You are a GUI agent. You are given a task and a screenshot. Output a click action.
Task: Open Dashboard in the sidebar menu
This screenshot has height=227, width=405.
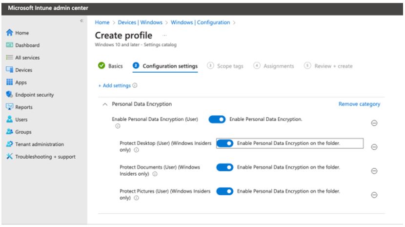27,45
